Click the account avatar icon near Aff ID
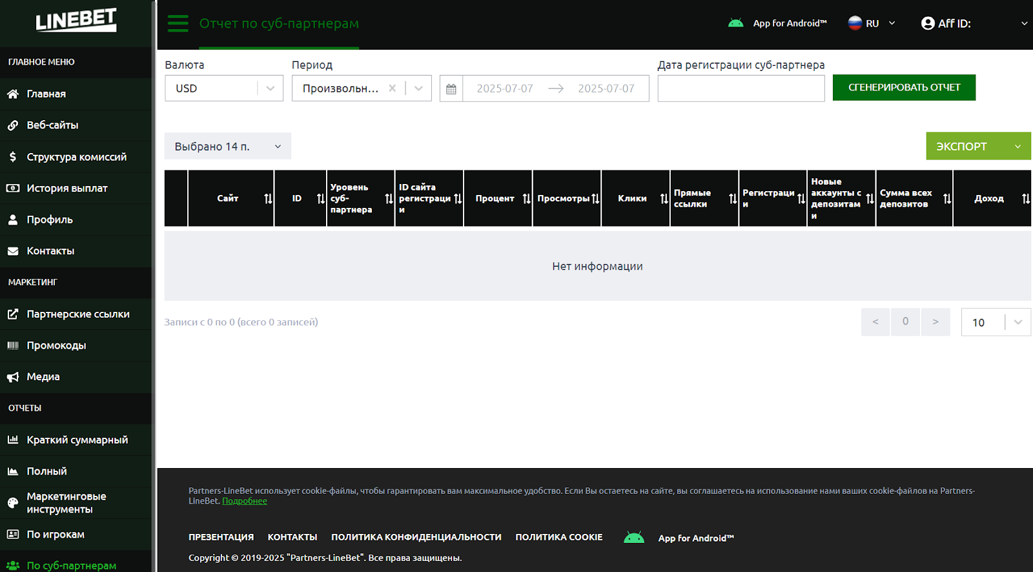This screenshot has height=572, width=1033. point(928,23)
